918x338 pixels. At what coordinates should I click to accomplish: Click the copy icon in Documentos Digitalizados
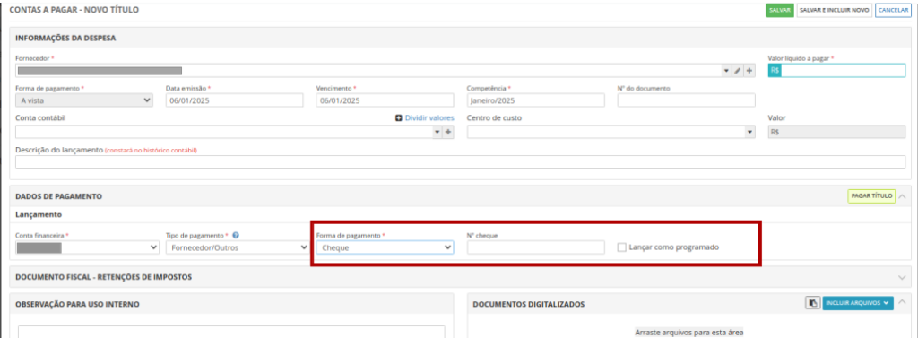click(812, 303)
